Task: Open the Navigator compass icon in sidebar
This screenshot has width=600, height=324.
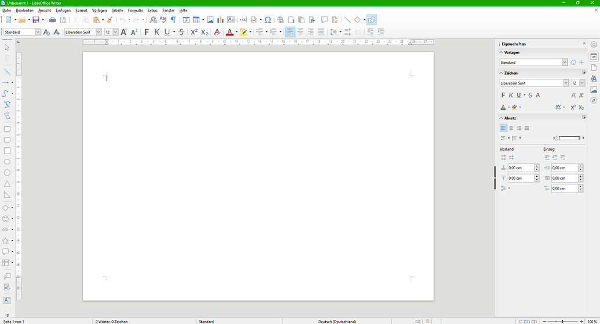Action: point(594,100)
